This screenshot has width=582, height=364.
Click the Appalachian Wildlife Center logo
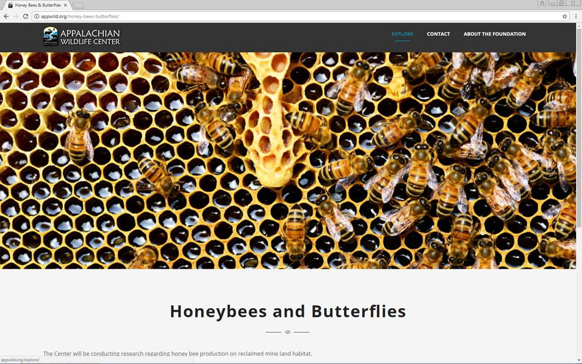[x=81, y=36]
